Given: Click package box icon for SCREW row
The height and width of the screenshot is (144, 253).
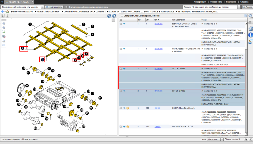Looking at the screenshot, I should [128, 108].
